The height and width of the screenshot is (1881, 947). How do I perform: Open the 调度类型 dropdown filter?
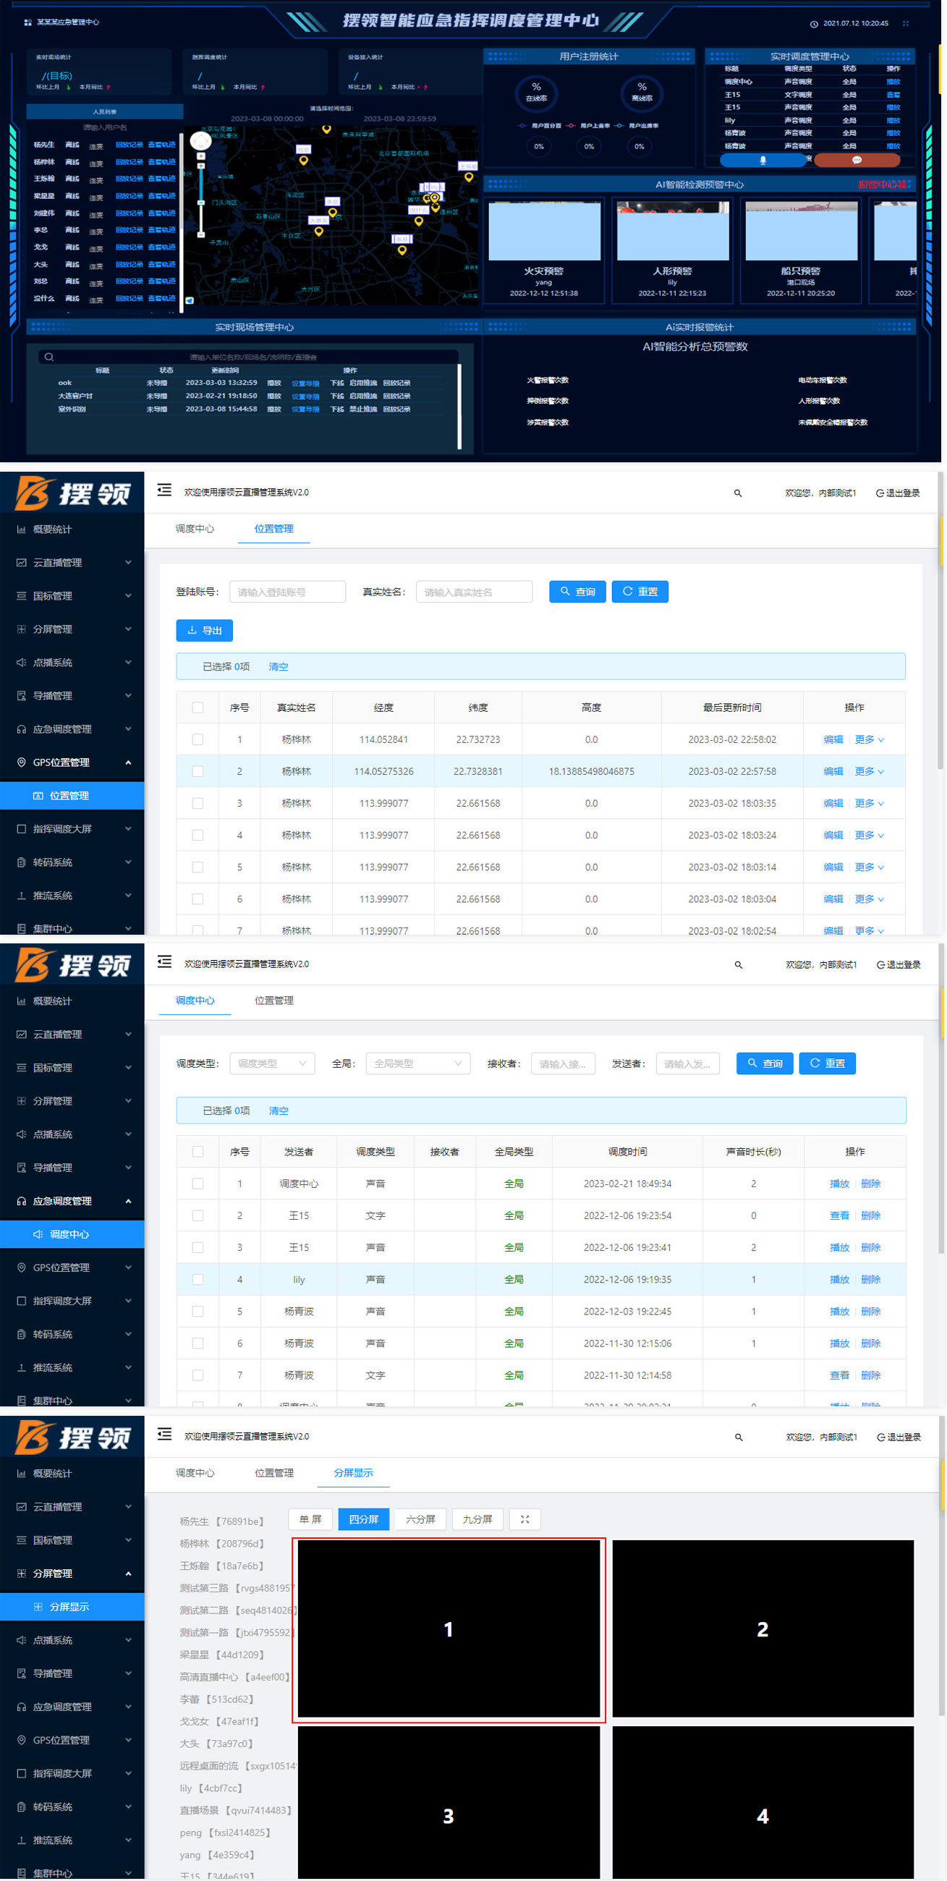point(271,1063)
